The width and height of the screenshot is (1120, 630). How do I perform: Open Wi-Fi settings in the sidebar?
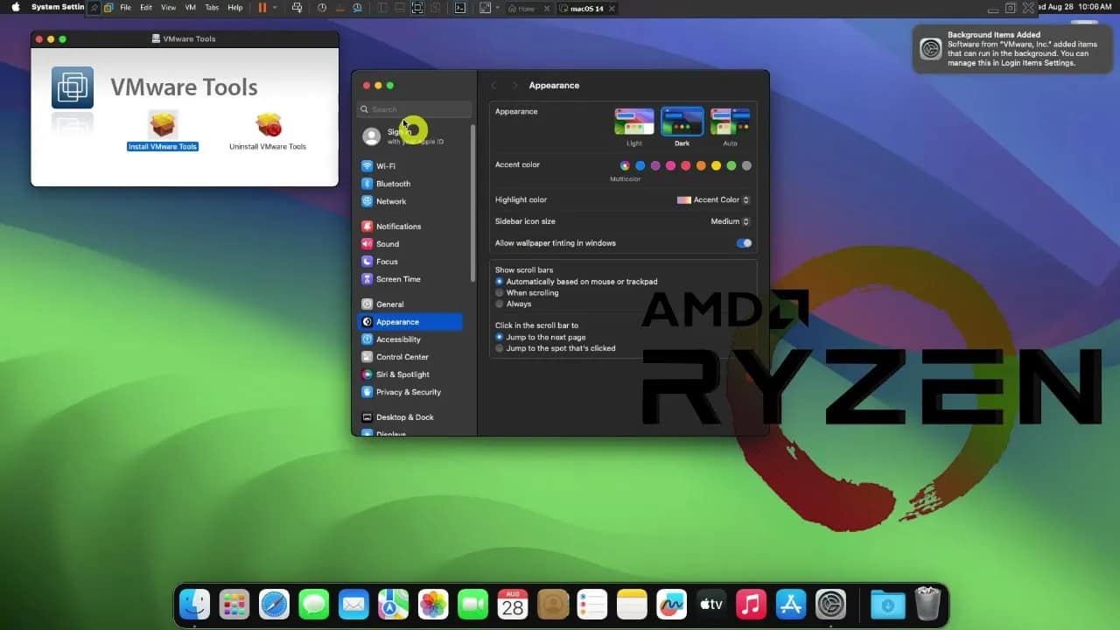click(x=383, y=165)
